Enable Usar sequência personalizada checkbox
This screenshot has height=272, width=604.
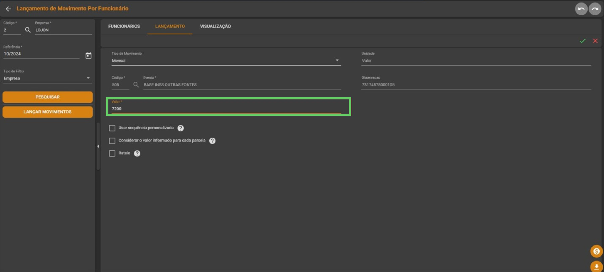[x=112, y=128]
